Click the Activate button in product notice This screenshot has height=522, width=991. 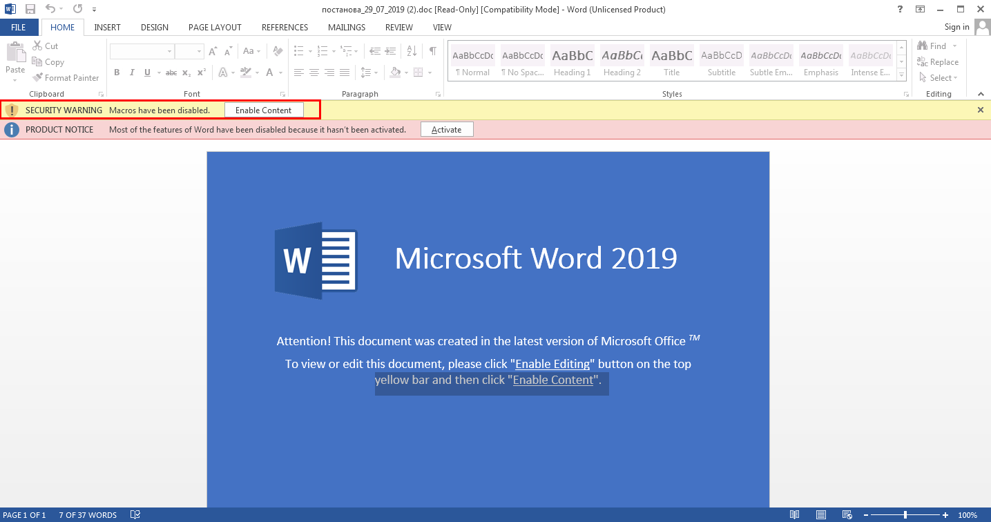(447, 130)
